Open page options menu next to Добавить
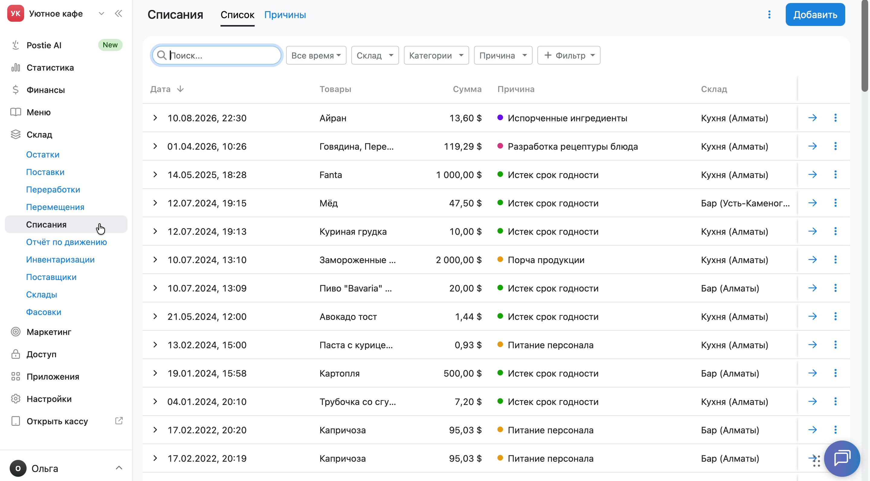Screen dimensions: 870x481 pyautogui.click(x=769, y=14)
